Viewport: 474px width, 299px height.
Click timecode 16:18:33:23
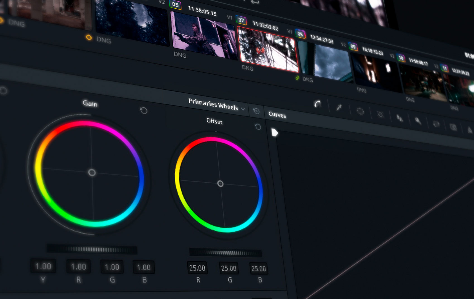click(x=373, y=51)
